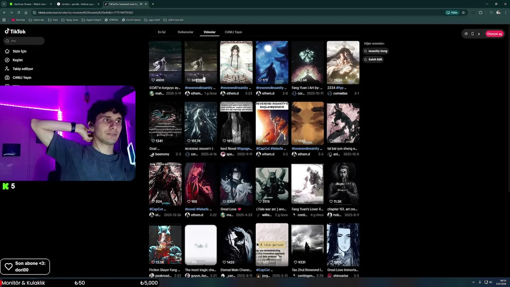The width and height of the screenshot is (510, 287).
Task: Click the download desktop app icon
Action: [x=479, y=34]
